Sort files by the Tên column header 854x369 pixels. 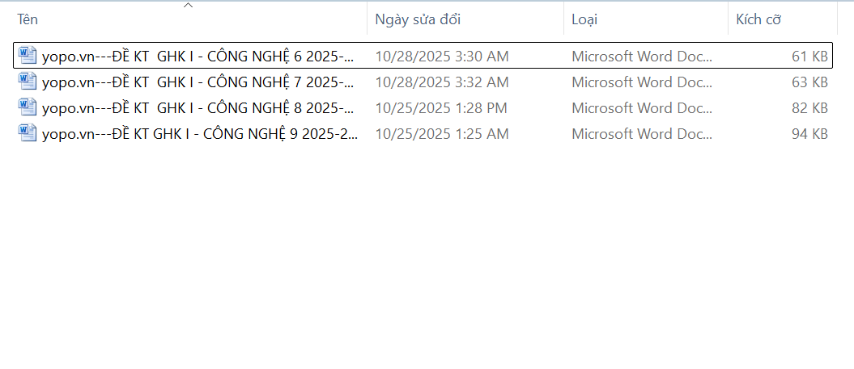point(28,19)
